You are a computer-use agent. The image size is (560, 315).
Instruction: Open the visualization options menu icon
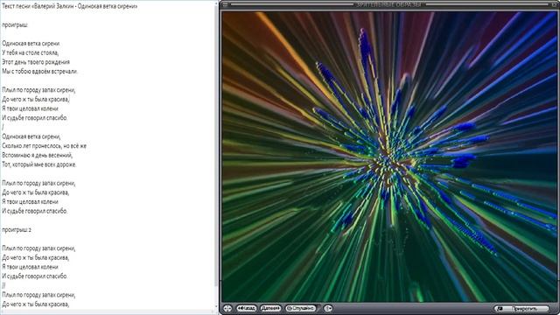click(x=328, y=308)
